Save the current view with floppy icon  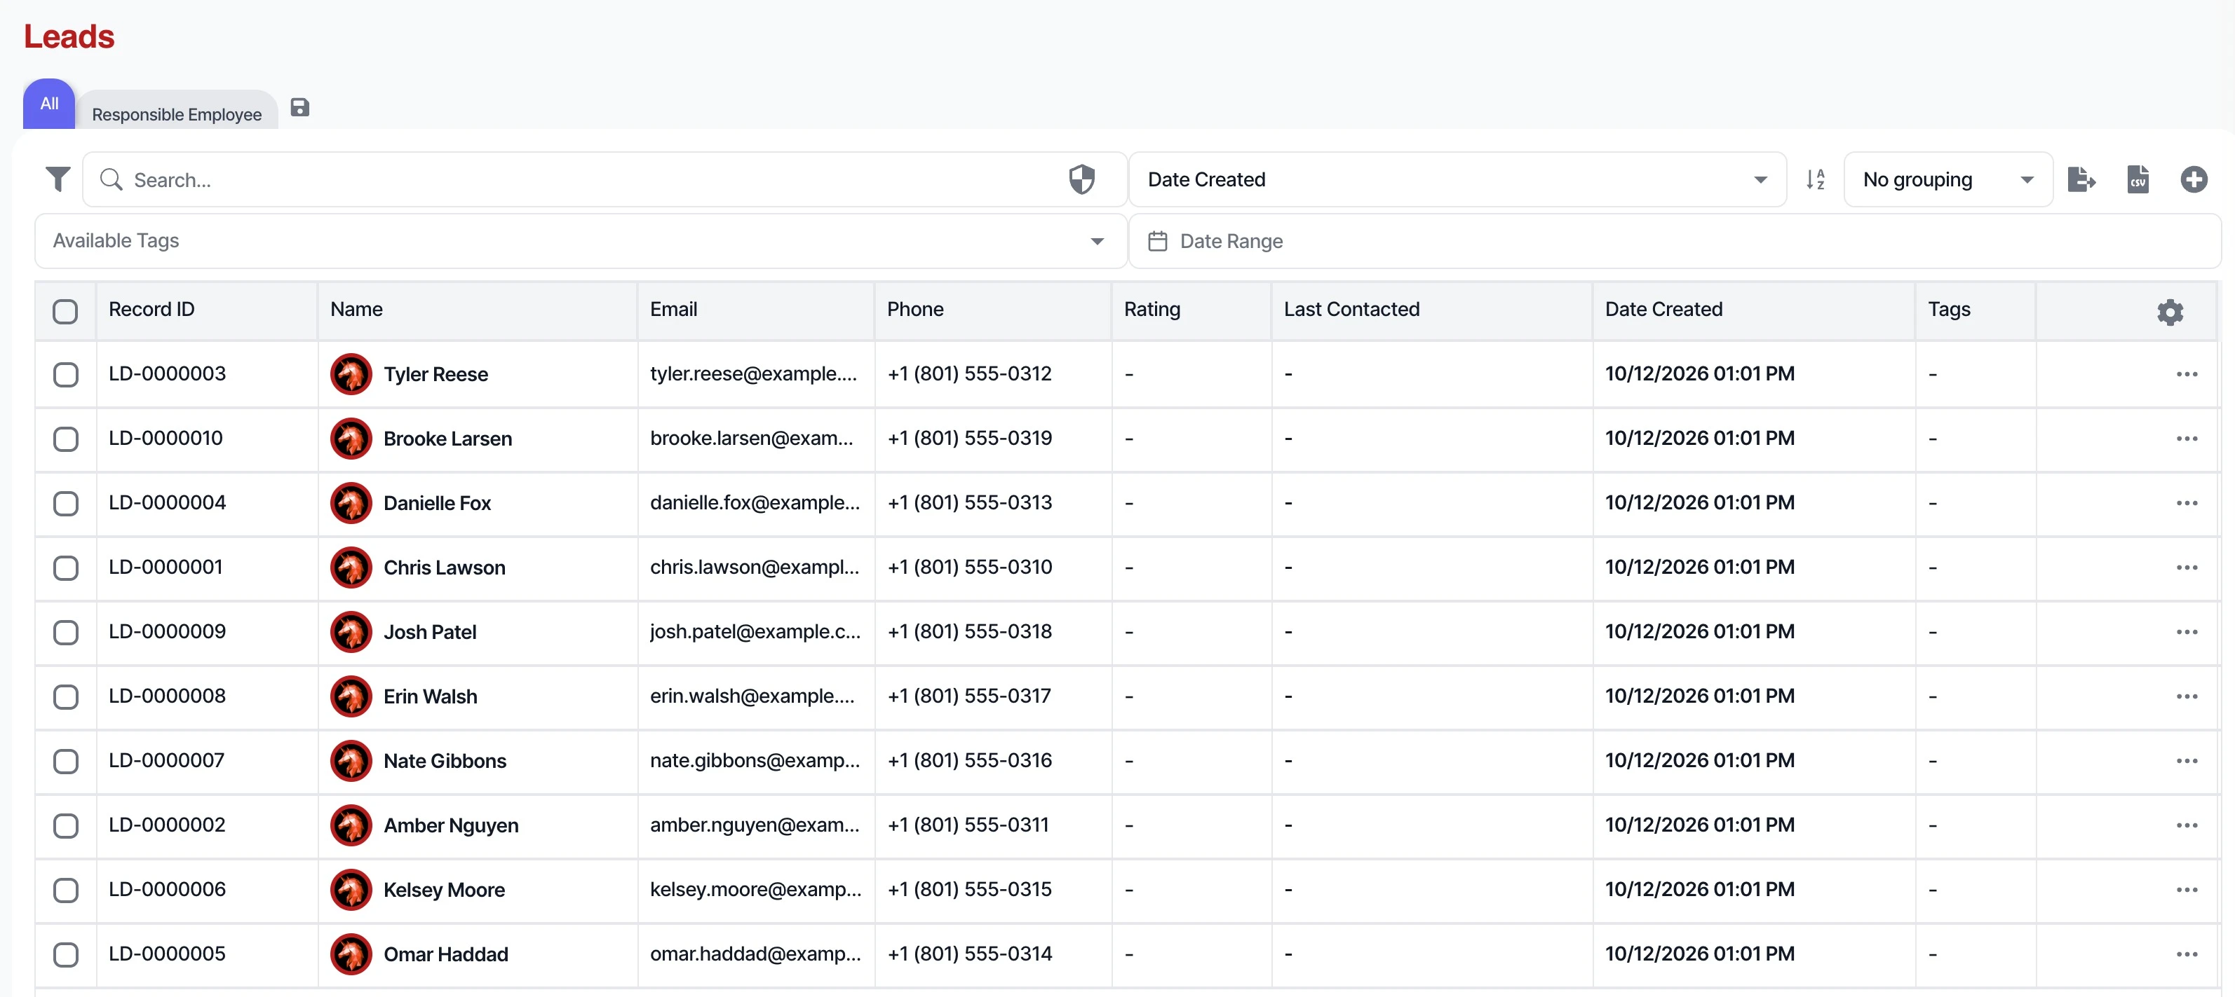tap(299, 107)
